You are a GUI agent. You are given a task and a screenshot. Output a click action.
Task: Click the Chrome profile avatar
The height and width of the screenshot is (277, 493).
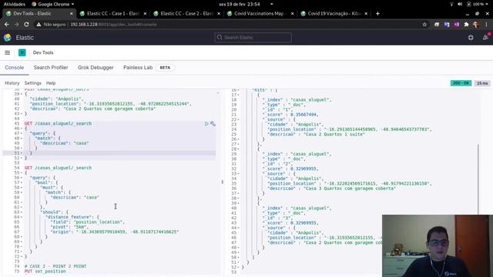(x=476, y=25)
